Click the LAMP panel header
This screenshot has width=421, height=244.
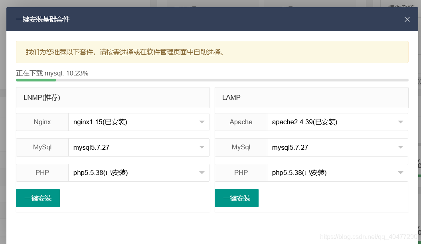pyautogui.click(x=311, y=97)
